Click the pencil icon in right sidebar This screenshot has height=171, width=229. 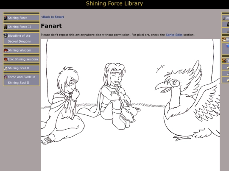point(224,18)
